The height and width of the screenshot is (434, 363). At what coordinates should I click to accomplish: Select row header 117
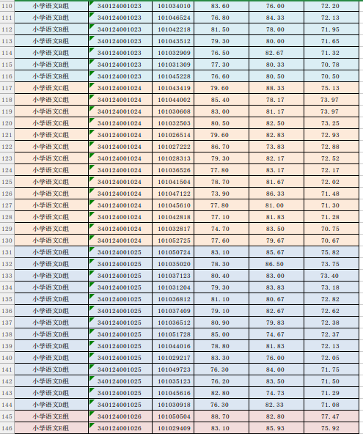[7, 88]
